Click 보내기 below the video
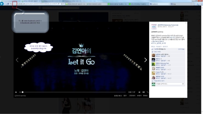This screenshot has height=114, width=203. pos(139,96)
